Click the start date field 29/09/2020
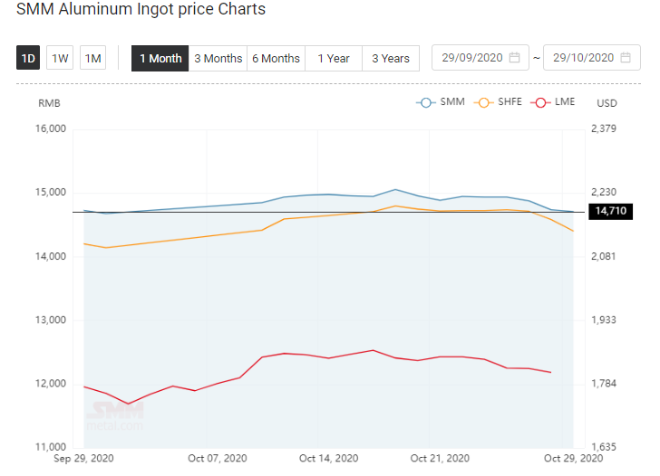The image size is (660, 476). (480, 58)
